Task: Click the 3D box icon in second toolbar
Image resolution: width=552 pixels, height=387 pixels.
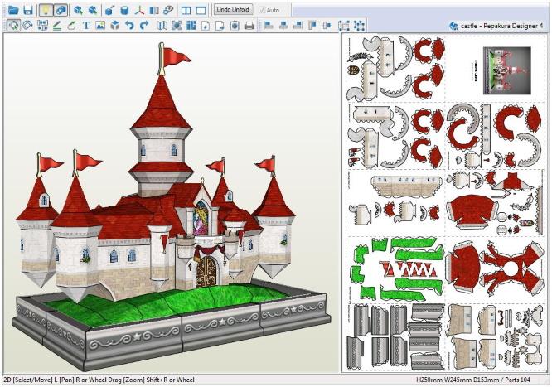Action: [x=114, y=26]
